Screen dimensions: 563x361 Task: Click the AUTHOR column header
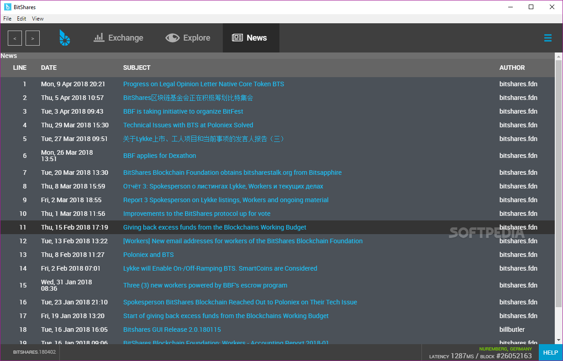click(x=512, y=68)
